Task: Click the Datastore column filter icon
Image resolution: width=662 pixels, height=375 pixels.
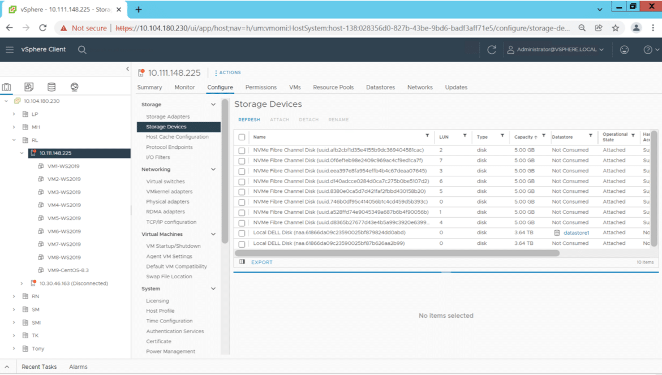Action: coord(591,136)
